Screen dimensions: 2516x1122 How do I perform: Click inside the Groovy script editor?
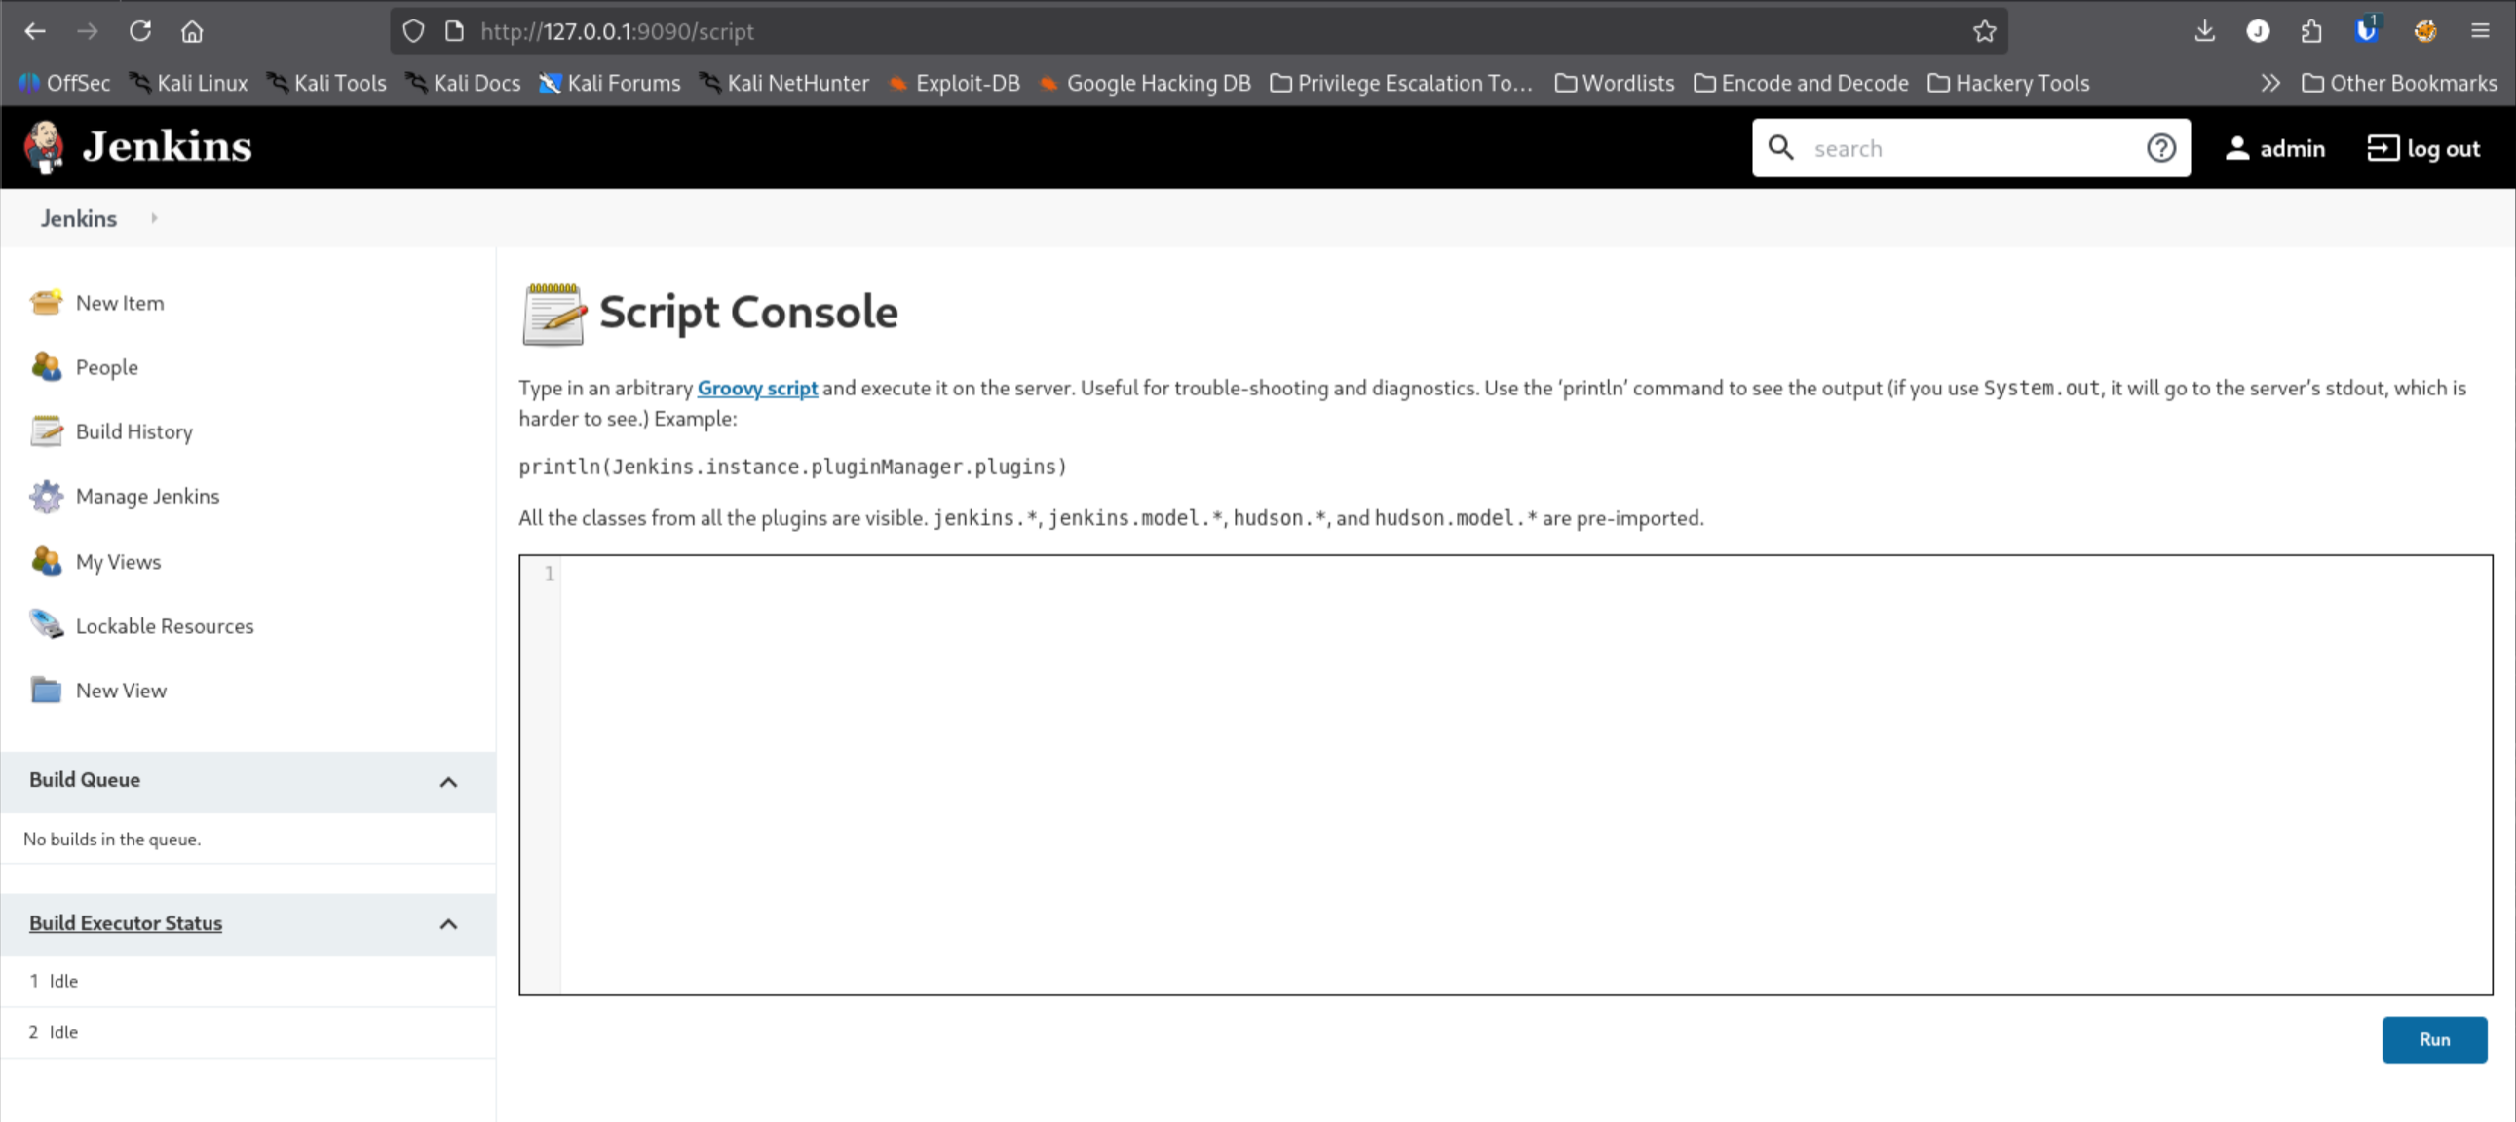(x=1506, y=775)
